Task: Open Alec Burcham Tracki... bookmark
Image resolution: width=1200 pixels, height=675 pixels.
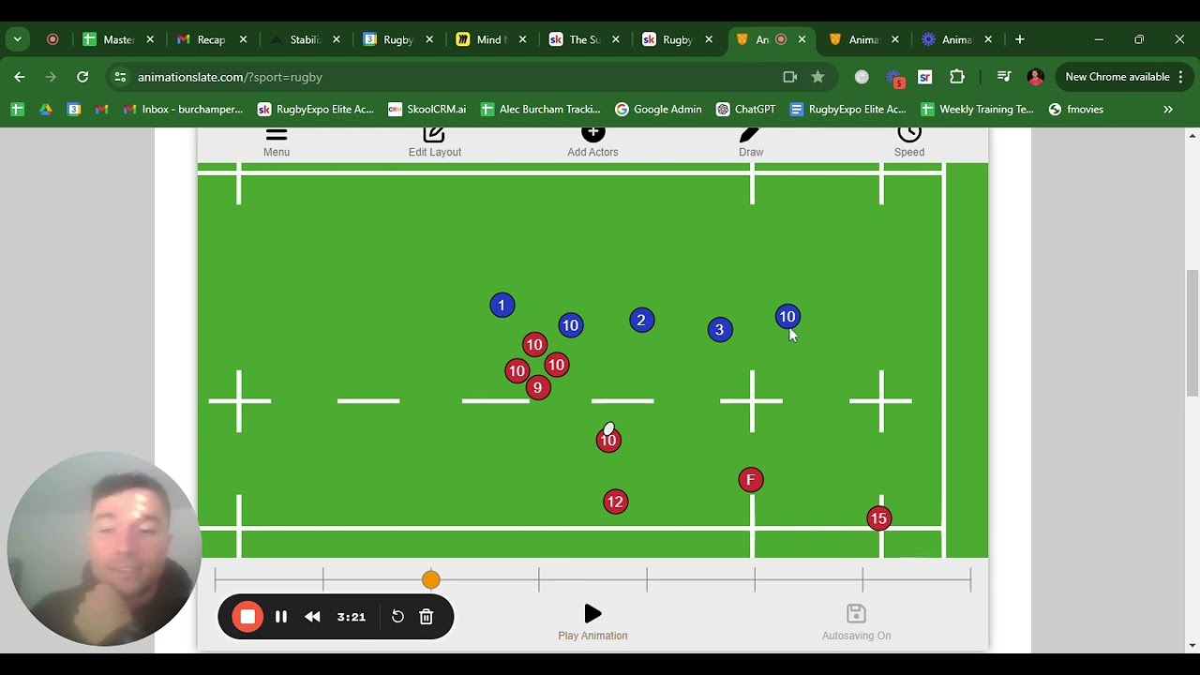Action: 540,110
